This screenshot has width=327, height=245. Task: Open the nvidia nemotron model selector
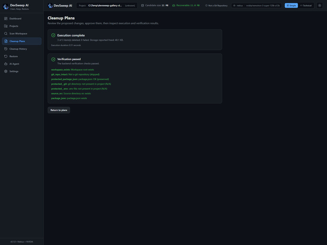tap(256, 6)
